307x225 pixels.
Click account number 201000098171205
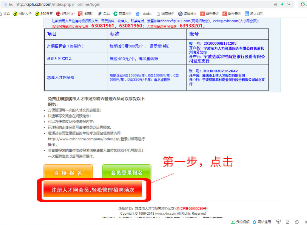click(220, 43)
